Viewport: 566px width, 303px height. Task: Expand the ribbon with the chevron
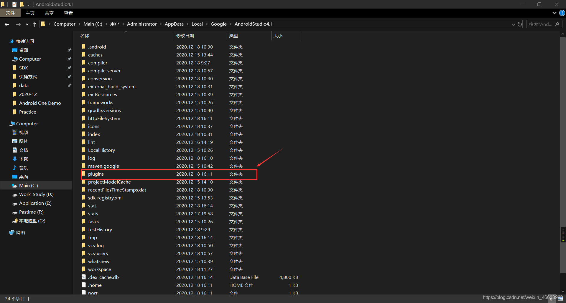(554, 13)
